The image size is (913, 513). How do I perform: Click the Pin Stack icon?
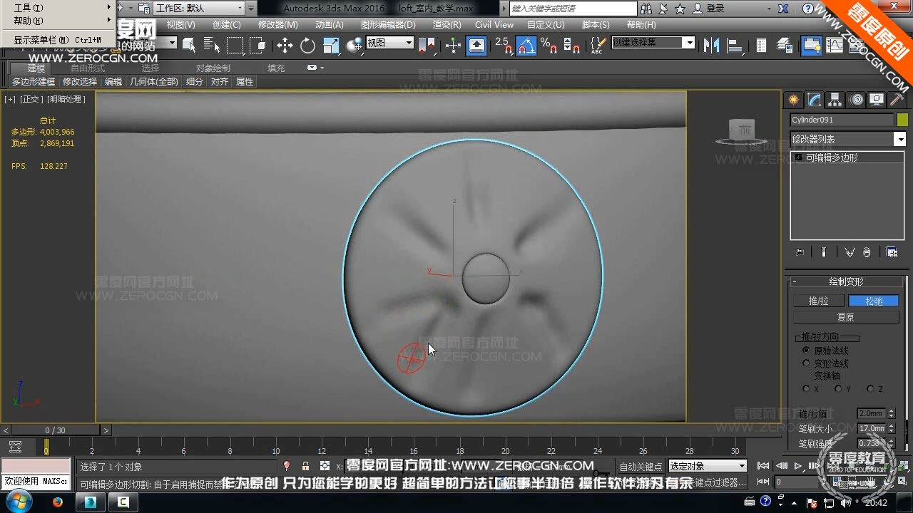click(x=798, y=252)
